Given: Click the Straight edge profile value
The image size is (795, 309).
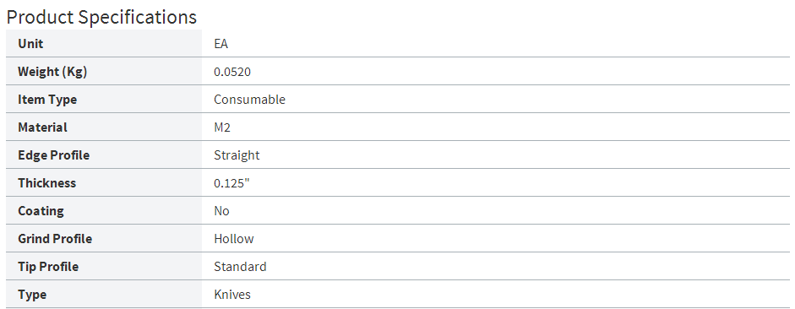Looking at the screenshot, I should click(x=237, y=155).
